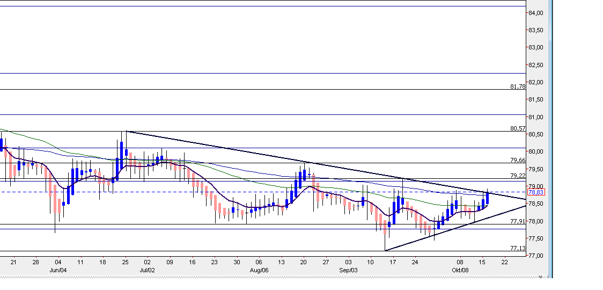Click the day label 09 on time axis

(170, 262)
